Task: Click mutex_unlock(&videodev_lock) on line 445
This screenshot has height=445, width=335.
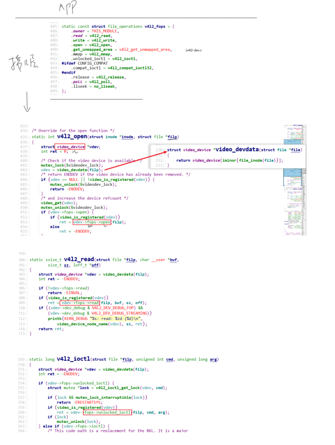Action: pyautogui.click(x=83, y=184)
